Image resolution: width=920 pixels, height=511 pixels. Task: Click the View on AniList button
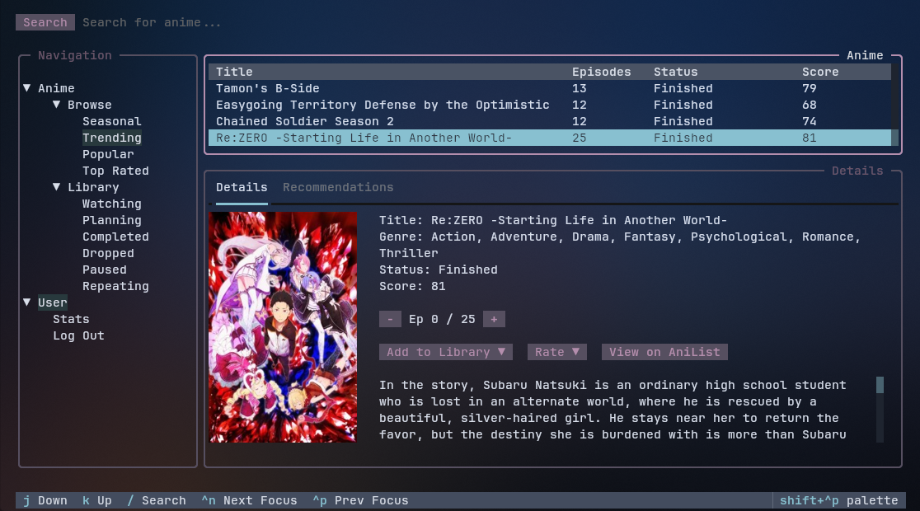(664, 352)
